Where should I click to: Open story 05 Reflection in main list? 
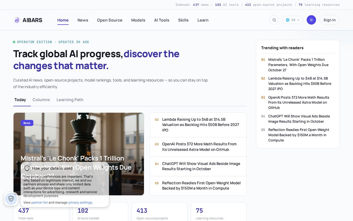point(198,186)
